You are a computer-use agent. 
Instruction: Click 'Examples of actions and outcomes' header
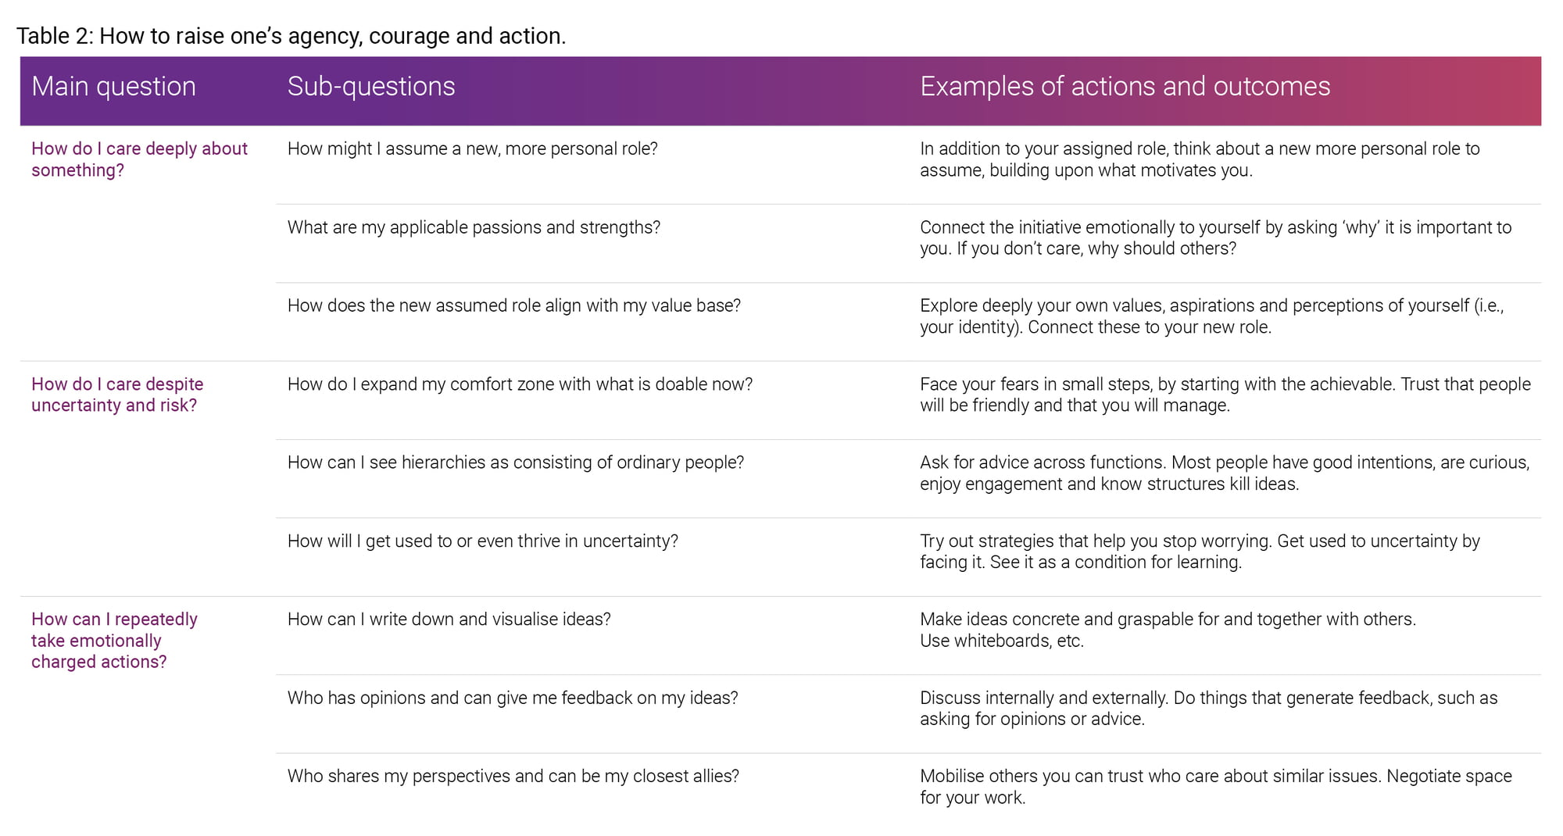point(1125,86)
